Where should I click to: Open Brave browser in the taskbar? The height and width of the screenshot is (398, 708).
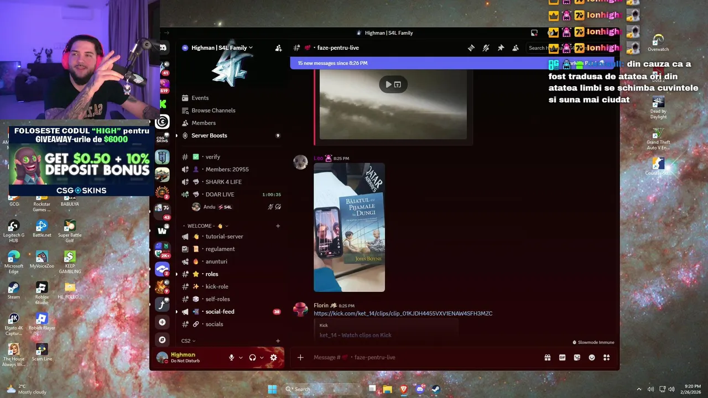point(404,389)
